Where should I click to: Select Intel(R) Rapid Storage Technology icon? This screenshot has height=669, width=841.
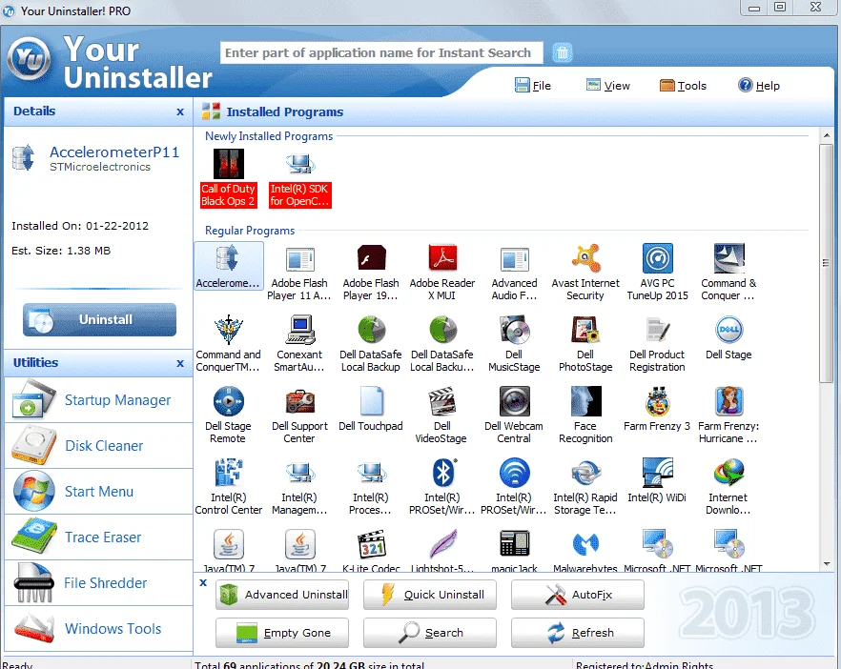pyautogui.click(x=585, y=487)
